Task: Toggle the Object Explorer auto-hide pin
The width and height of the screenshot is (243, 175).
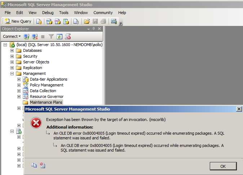Action: tap(94, 28)
